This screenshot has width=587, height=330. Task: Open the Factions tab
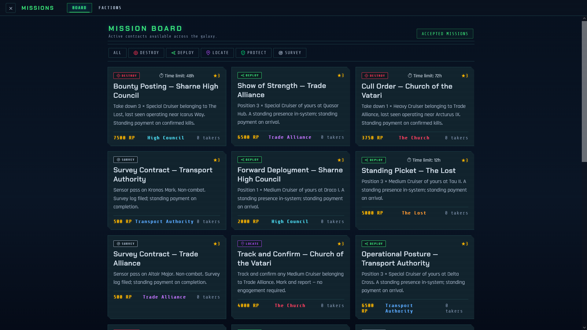coord(110,8)
